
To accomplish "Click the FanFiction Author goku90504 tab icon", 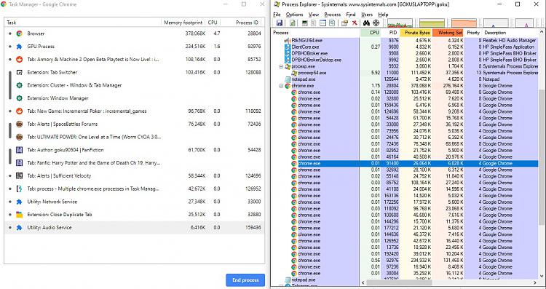I will pyautogui.click(x=20, y=150).
